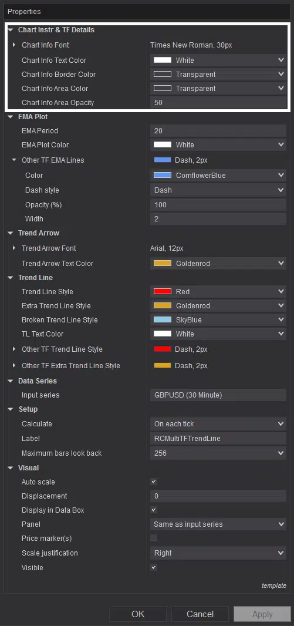The height and width of the screenshot is (626, 294).
Task: Collapse the Trend Line section
Action: [x=11, y=277]
